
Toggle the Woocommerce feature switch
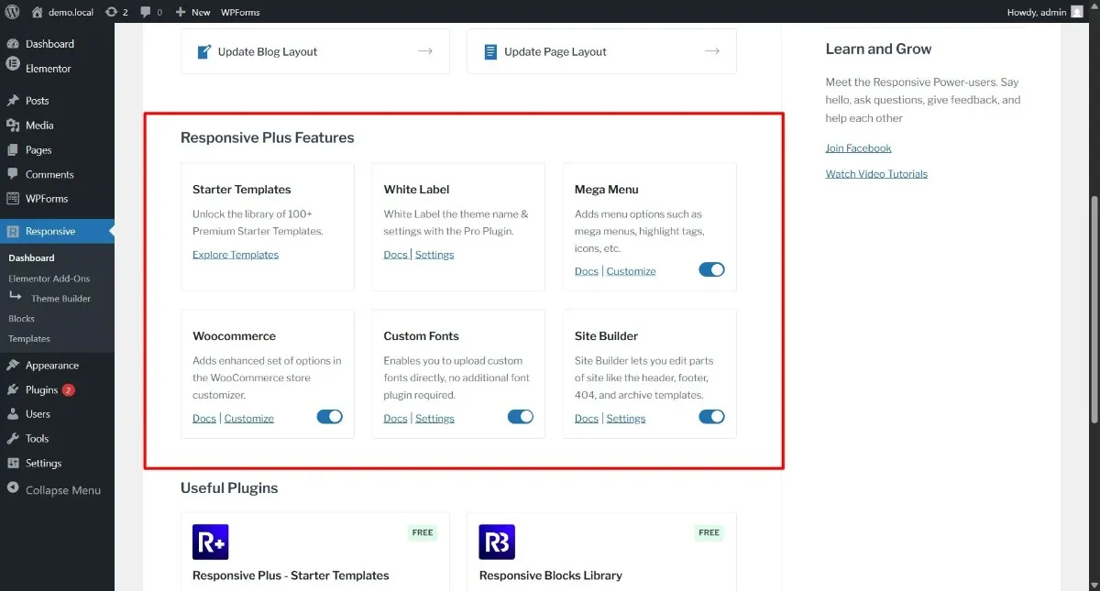tap(330, 416)
